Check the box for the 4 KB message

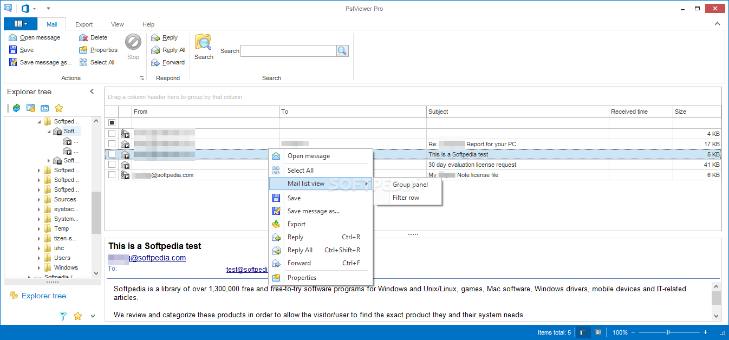pos(112,133)
